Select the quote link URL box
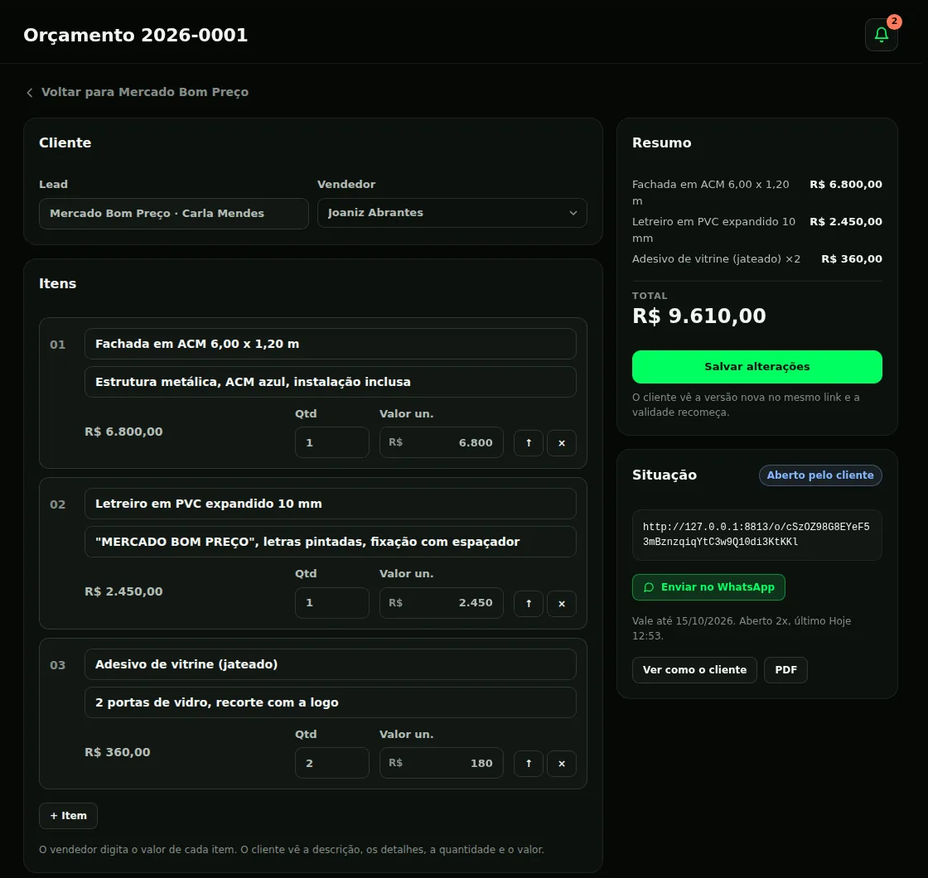928x878 pixels. pos(756,535)
